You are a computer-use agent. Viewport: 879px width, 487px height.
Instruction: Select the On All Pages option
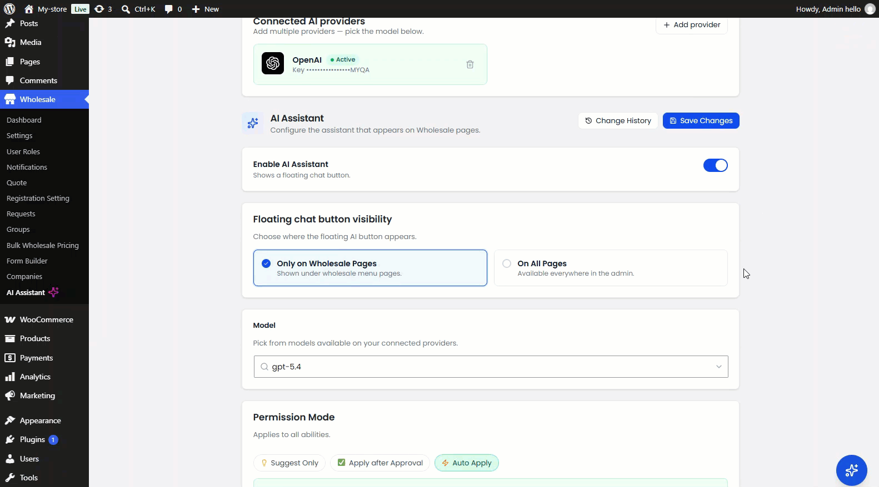(611, 268)
